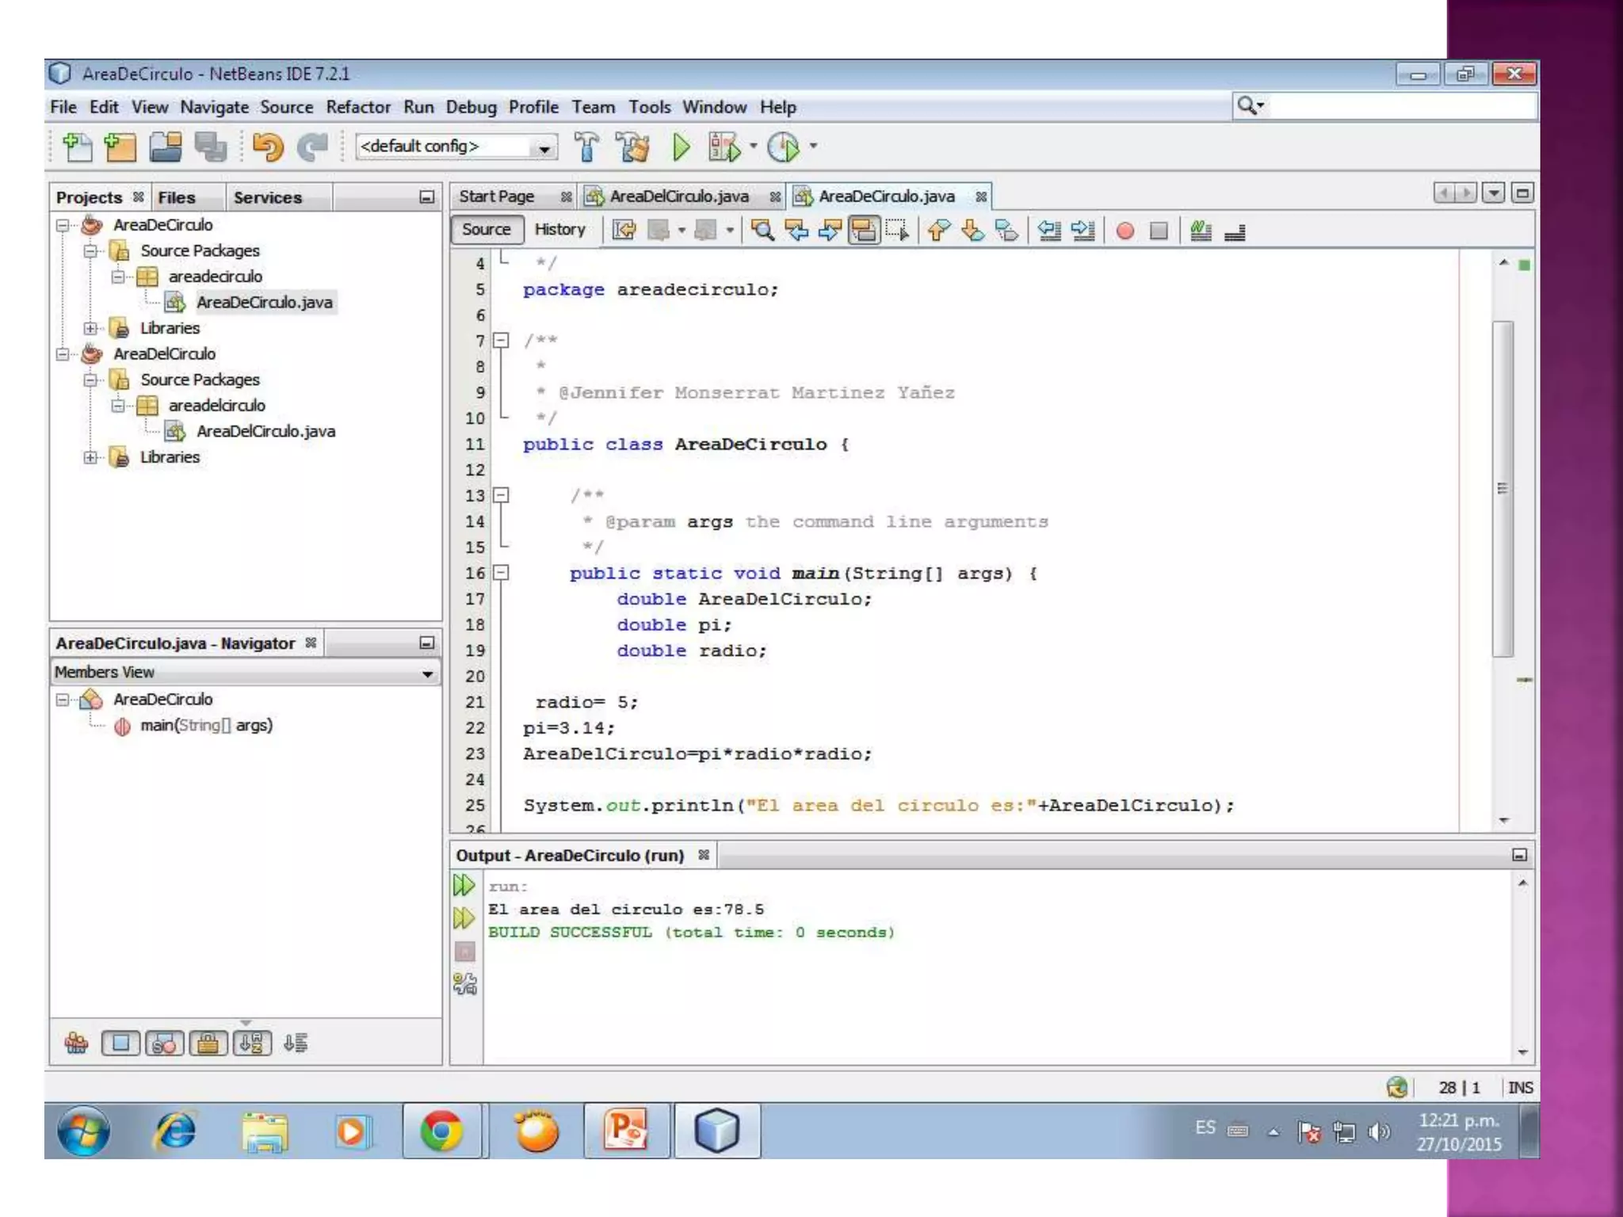Click the Start Macro Recording red circle
This screenshot has height=1217, width=1623.
pyautogui.click(x=1125, y=231)
